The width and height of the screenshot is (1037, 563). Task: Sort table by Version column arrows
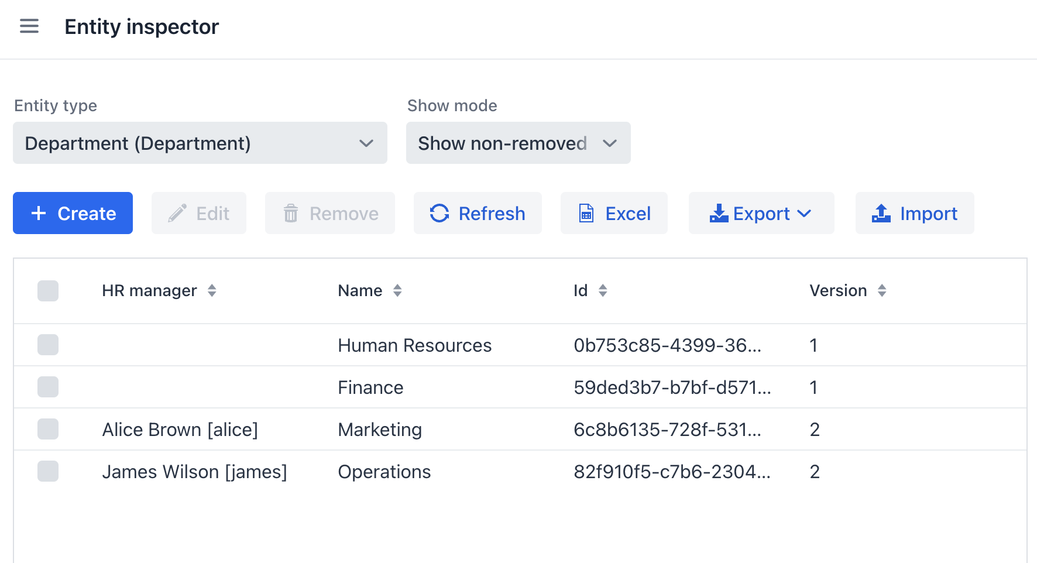pos(882,291)
